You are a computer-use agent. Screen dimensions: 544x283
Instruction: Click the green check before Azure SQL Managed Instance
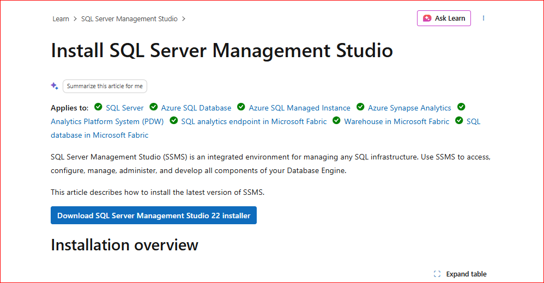point(241,107)
